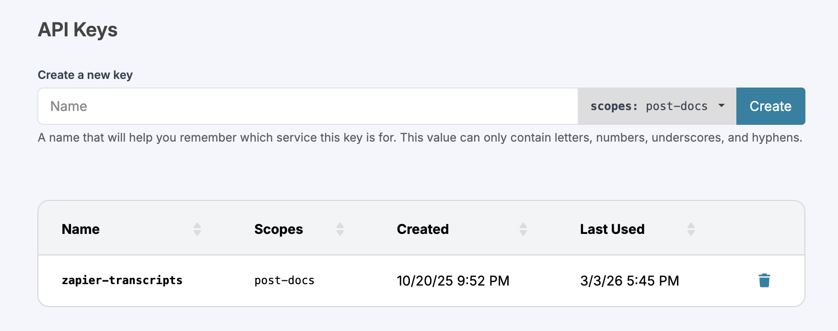
Task: Delete the zapier-transcripts key via trash icon
Action: (x=764, y=280)
